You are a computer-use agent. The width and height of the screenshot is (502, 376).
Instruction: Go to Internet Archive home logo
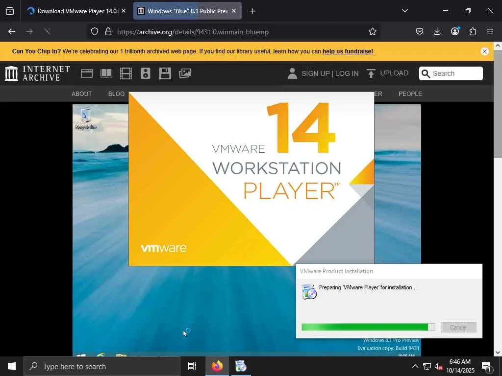coord(37,73)
